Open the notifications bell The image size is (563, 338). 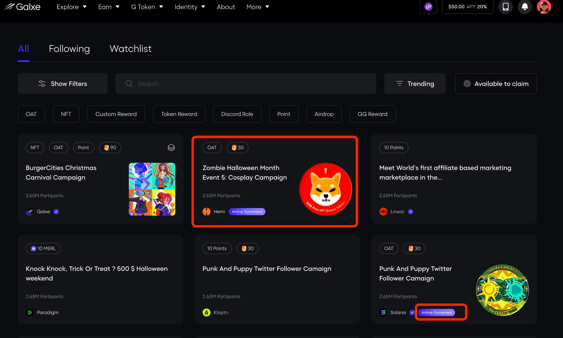pyautogui.click(x=525, y=7)
